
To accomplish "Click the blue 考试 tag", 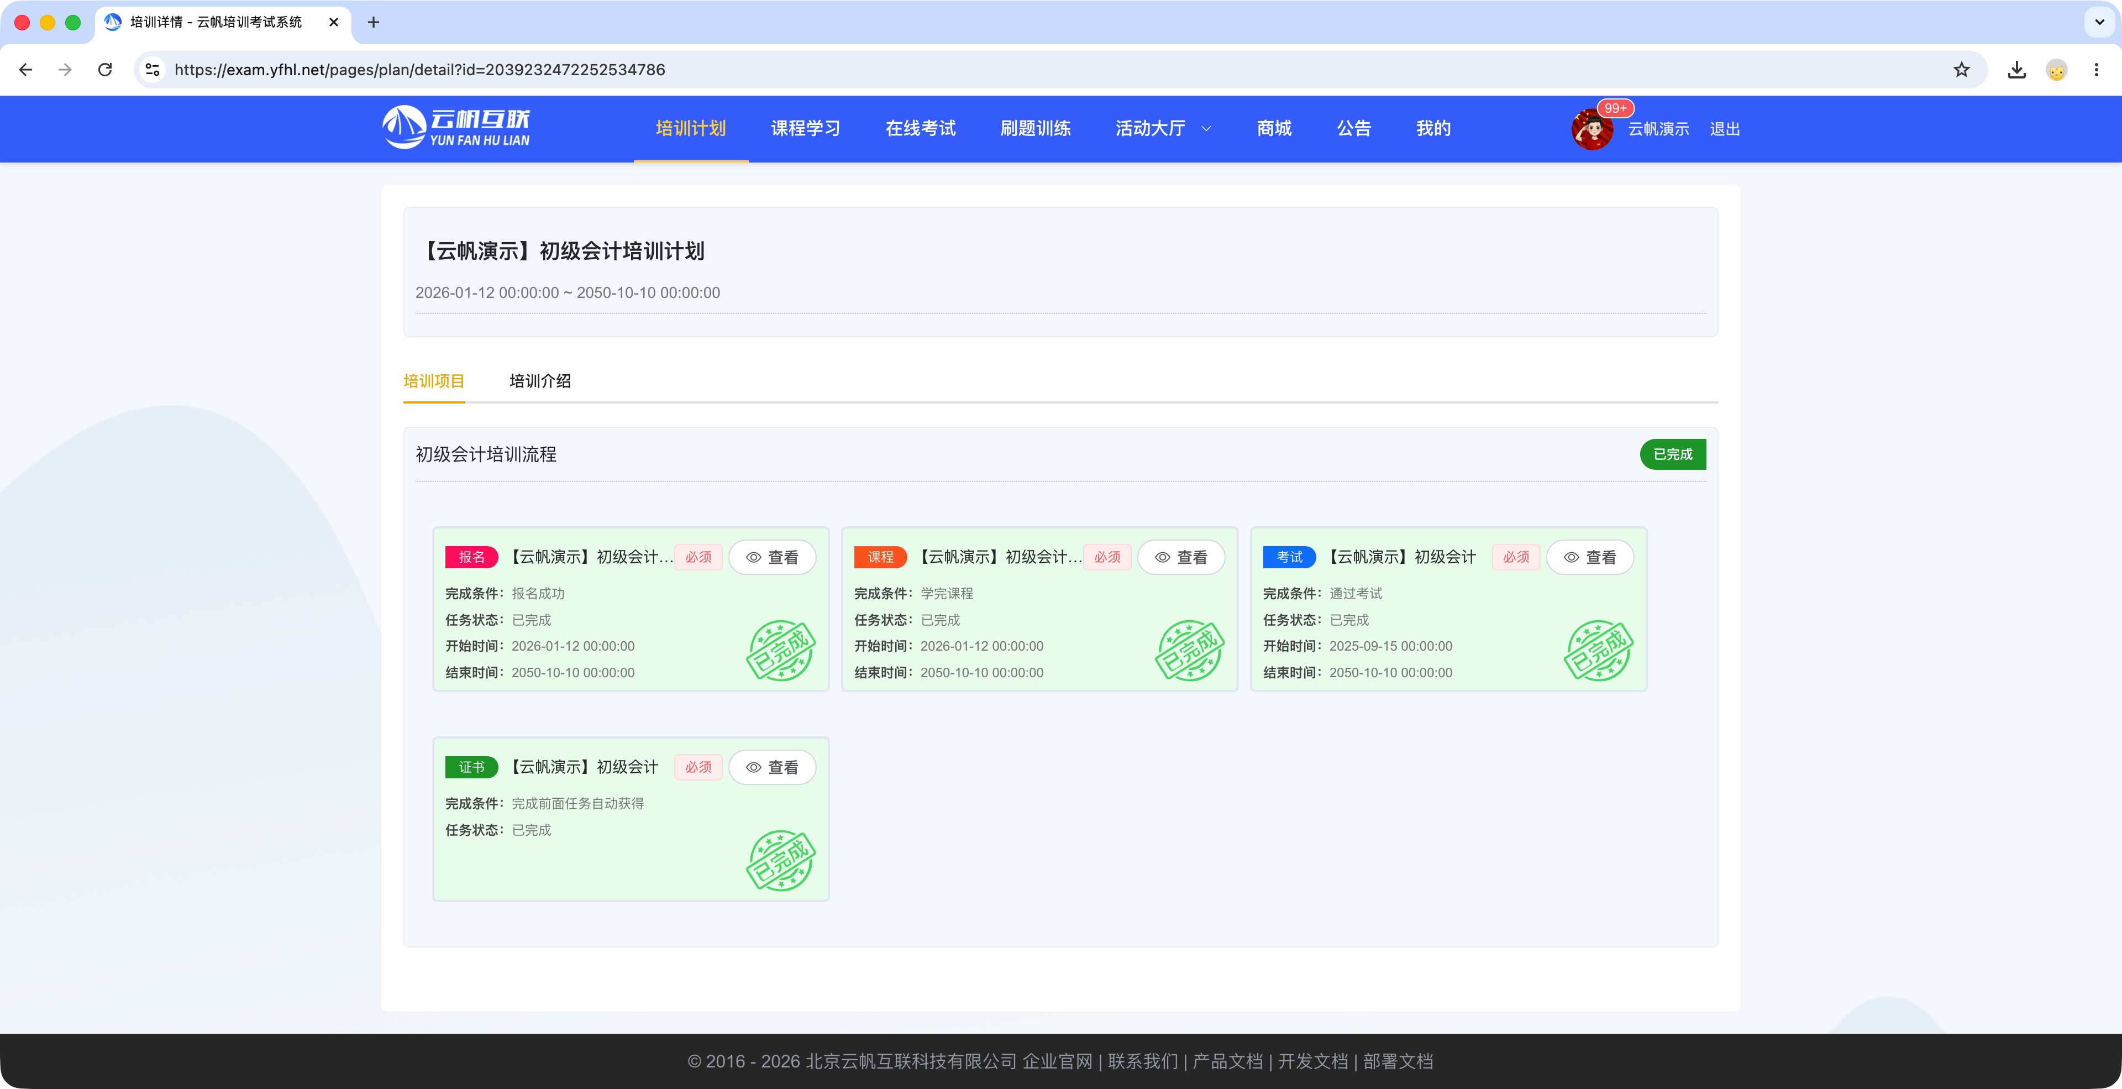I will coord(1289,557).
